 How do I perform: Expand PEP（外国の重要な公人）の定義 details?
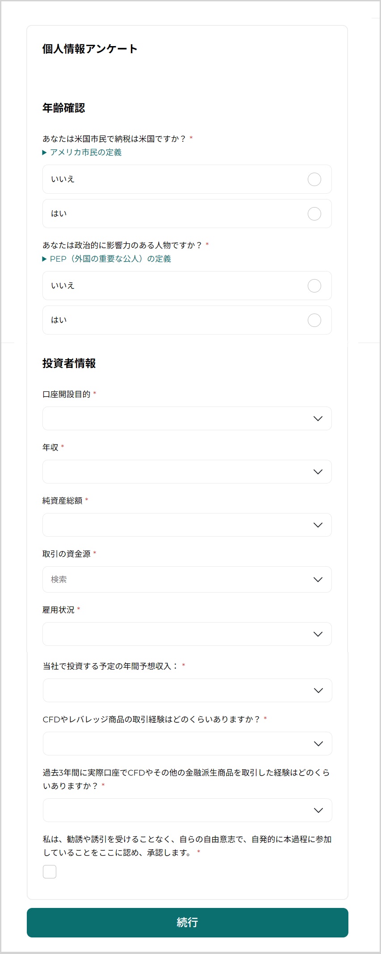45,259
